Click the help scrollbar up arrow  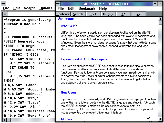[x=160, y=19]
